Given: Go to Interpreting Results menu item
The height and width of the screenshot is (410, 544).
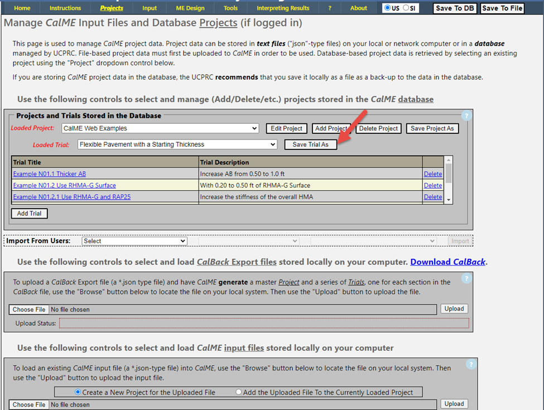Looking at the screenshot, I should click(283, 8).
